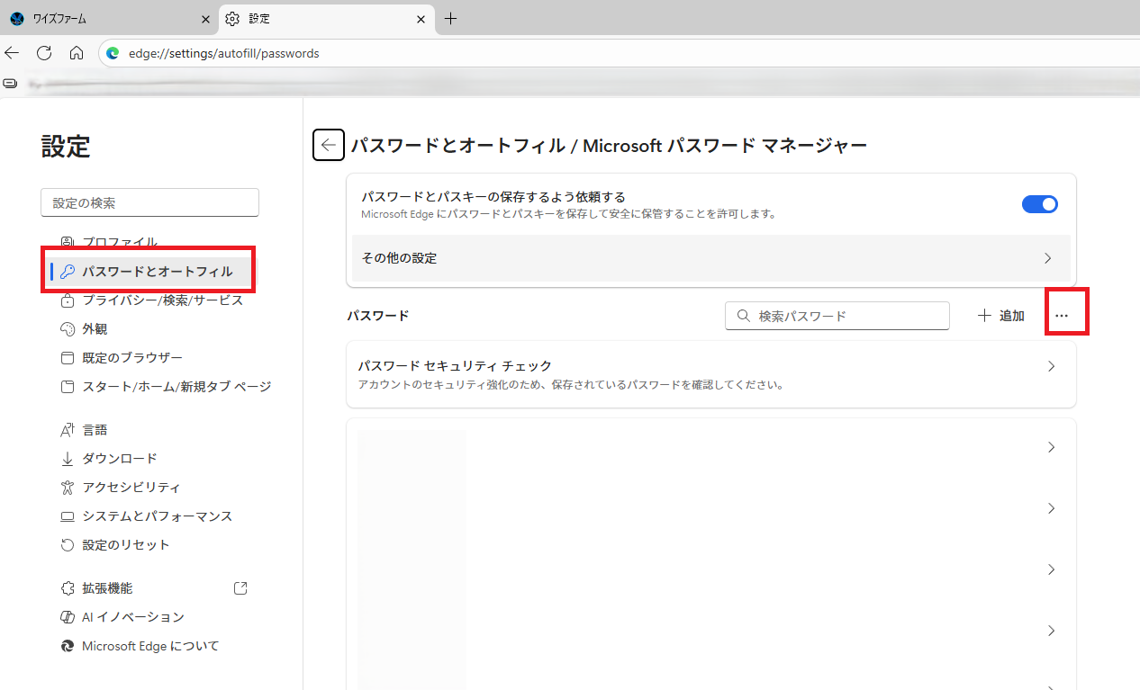Click the external link icon beside 拡張機能
This screenshot has width=1140, height=690.
point(240,588)
